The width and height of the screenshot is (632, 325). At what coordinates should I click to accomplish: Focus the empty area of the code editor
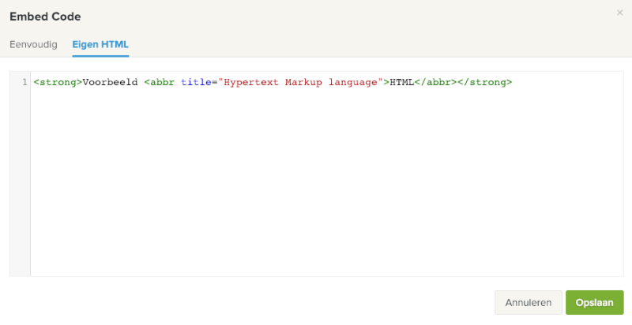coord(316,189)
